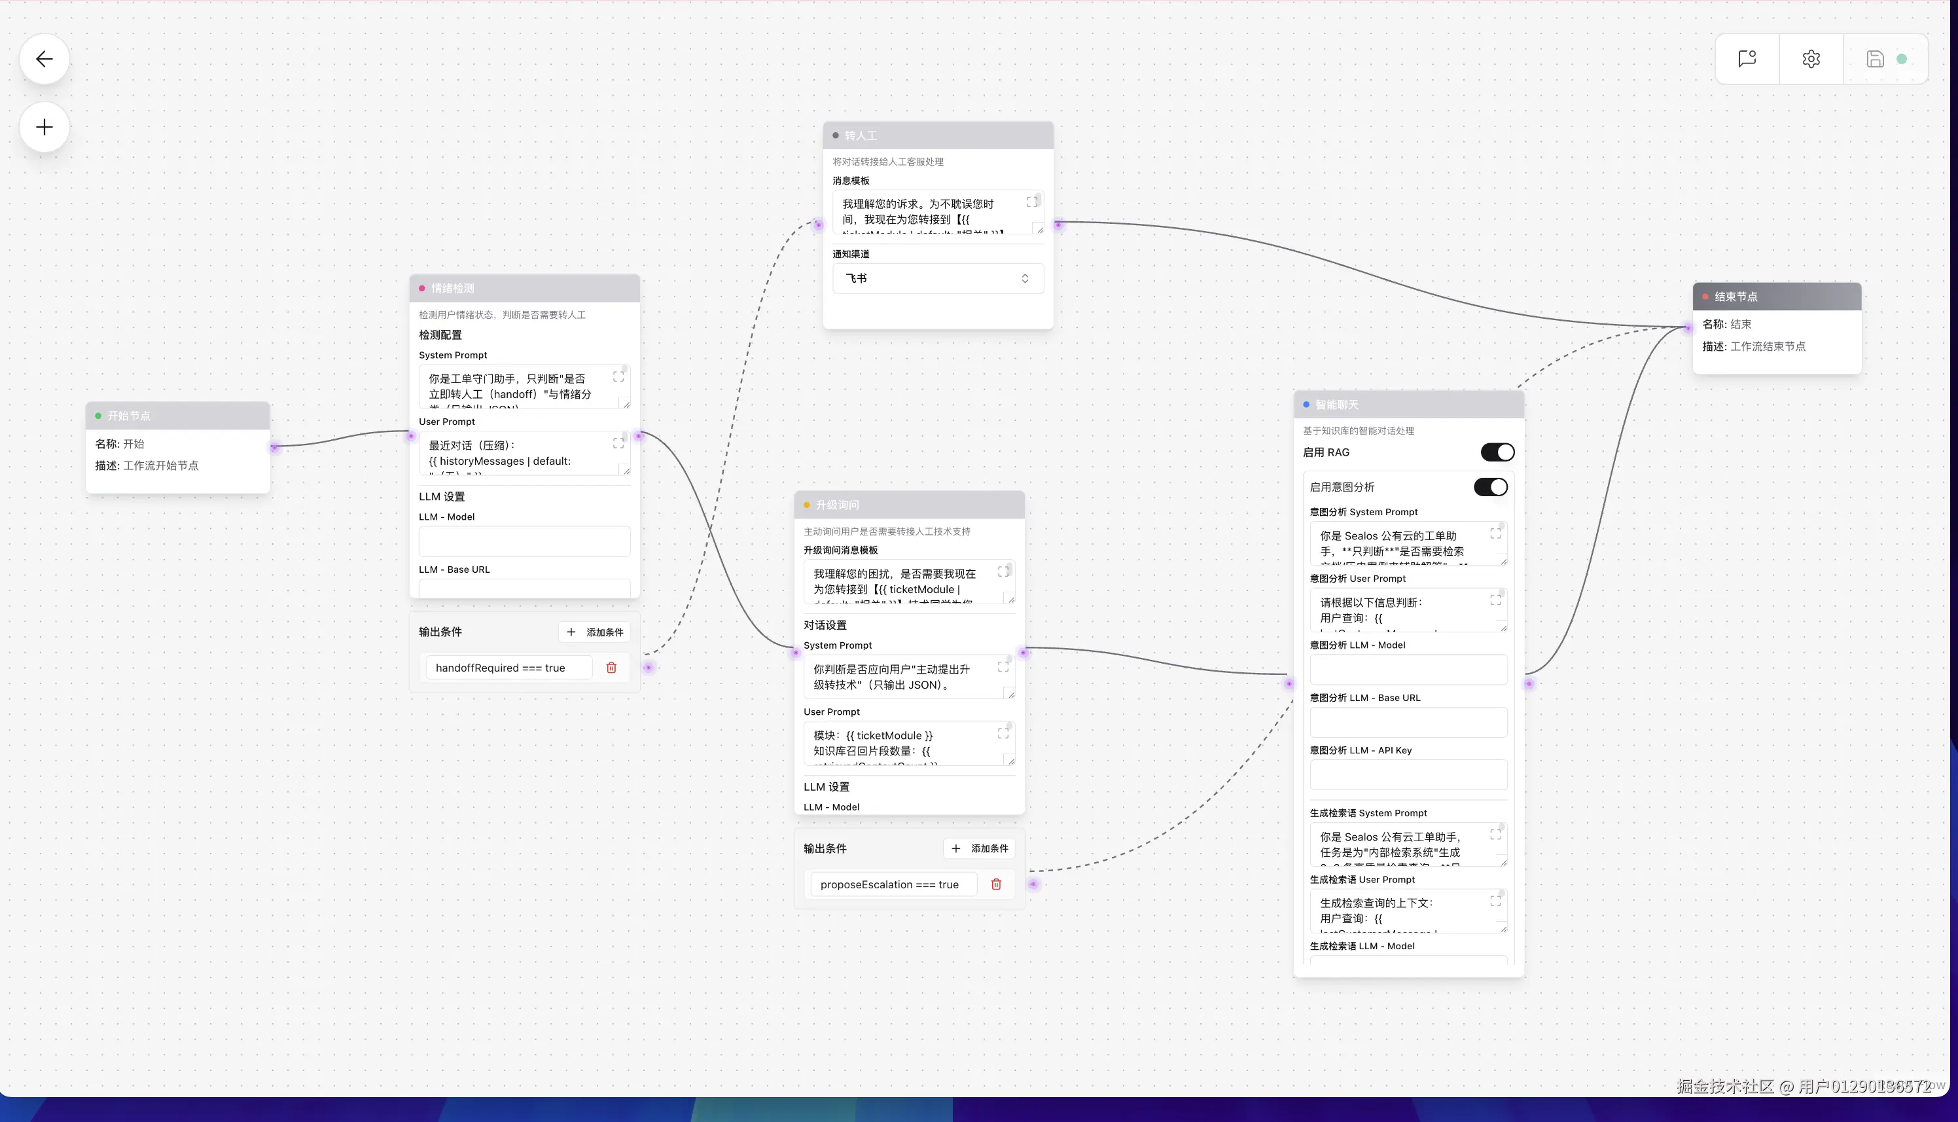Viewport: 1958px width, 1122px height.
Task: Add condition in 升级询问 node
Action: 979,848
